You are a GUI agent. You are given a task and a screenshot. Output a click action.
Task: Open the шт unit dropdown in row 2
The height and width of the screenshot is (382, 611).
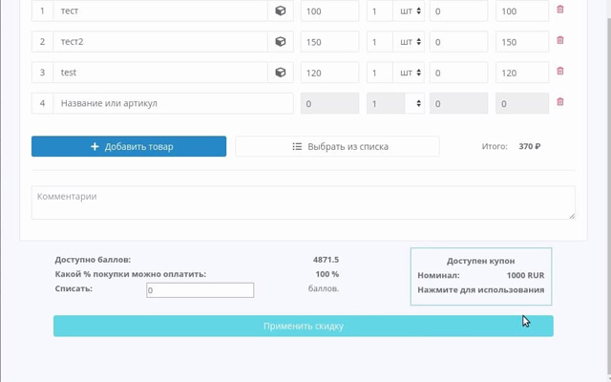[409, 42]
